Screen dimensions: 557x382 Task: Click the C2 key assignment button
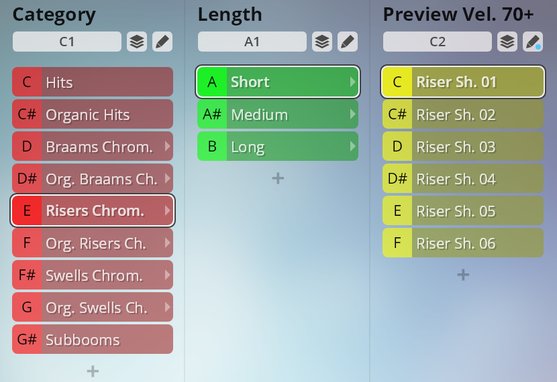click(438, 42)
